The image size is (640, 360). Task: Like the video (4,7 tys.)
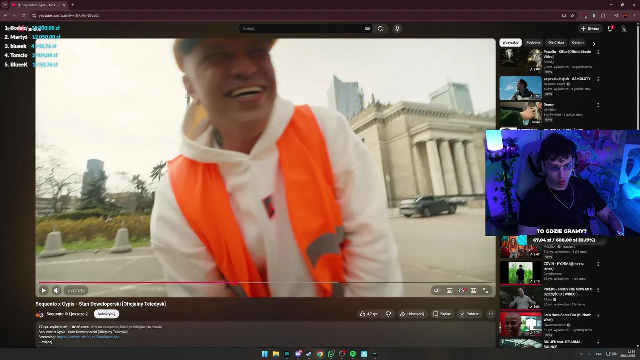tap(369, 314)
